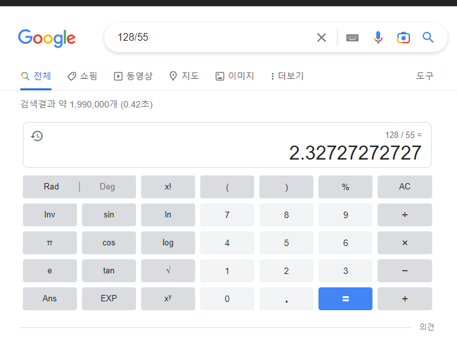Click the multiplication × key

(405, 243)
